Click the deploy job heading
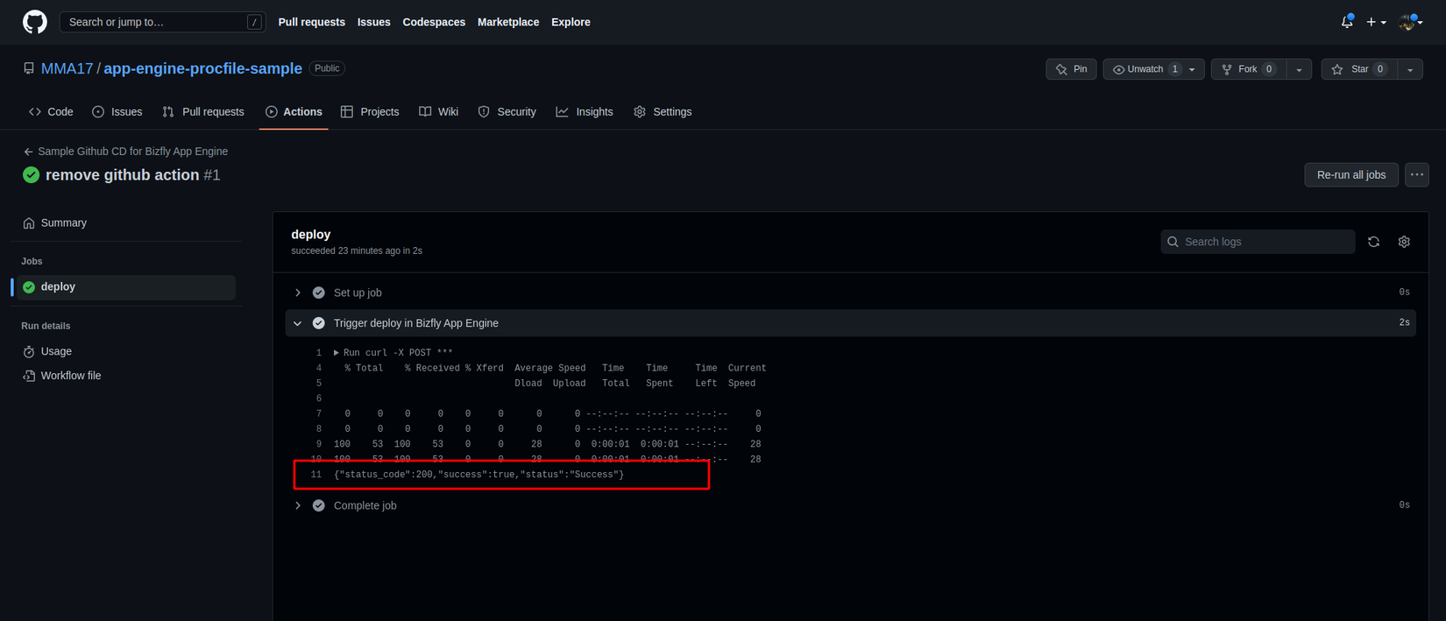 pos(311,235)
